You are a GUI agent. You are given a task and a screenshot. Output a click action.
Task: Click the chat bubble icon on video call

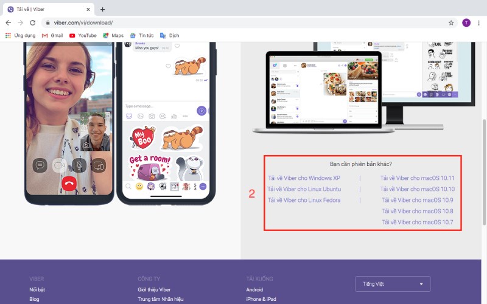coord(40,165)
